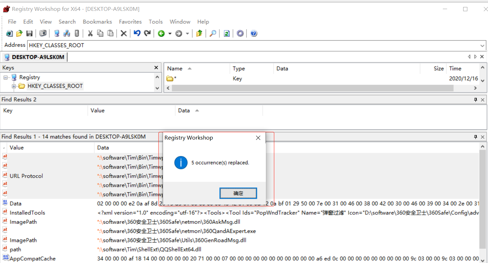Click the green Back navigation icon

coord(161,34)
